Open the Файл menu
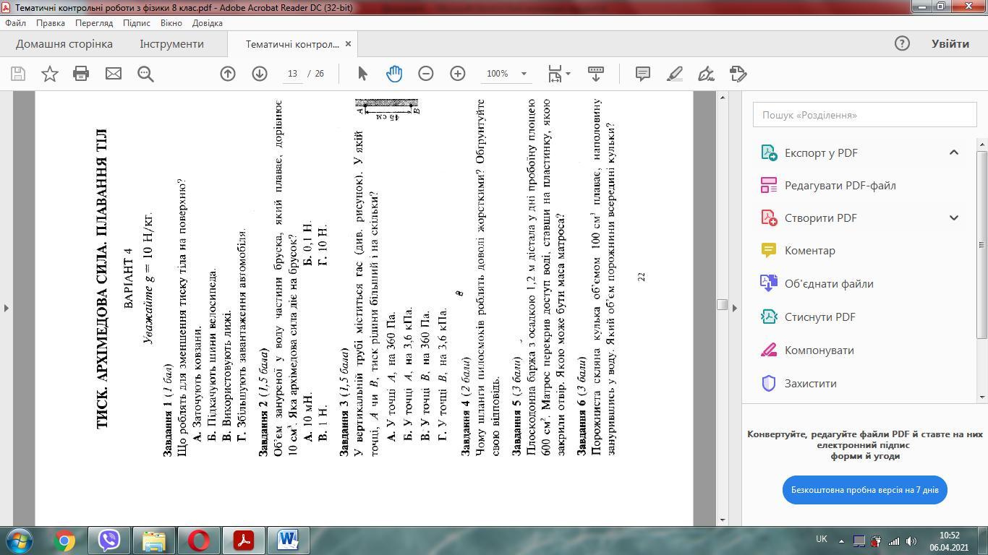988x555 pixels. click(15, 23)
